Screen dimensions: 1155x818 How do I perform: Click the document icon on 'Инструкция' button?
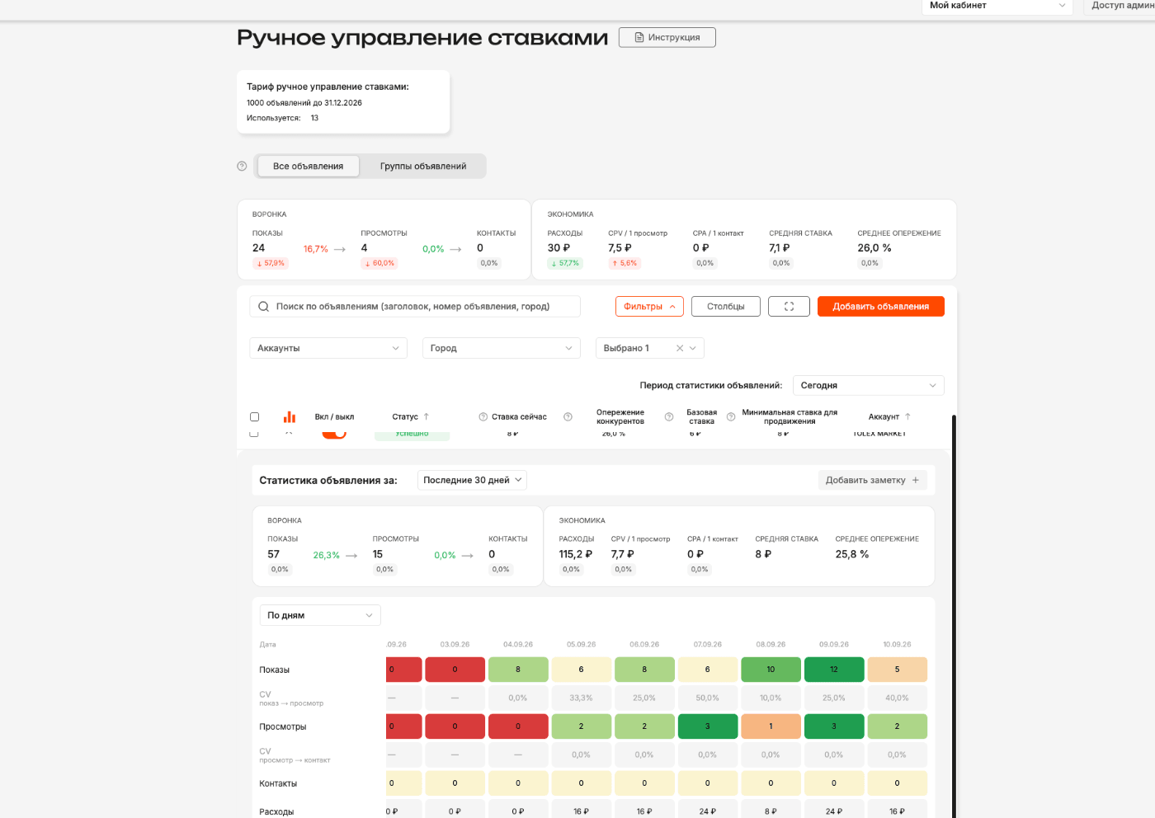[x=639, y=37]
